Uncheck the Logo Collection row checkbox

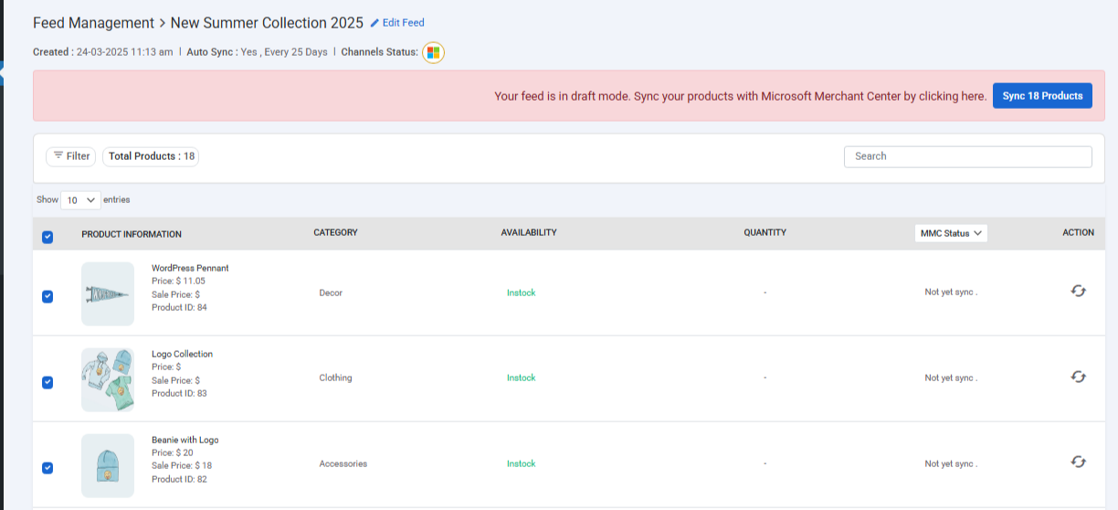(47, 382)
